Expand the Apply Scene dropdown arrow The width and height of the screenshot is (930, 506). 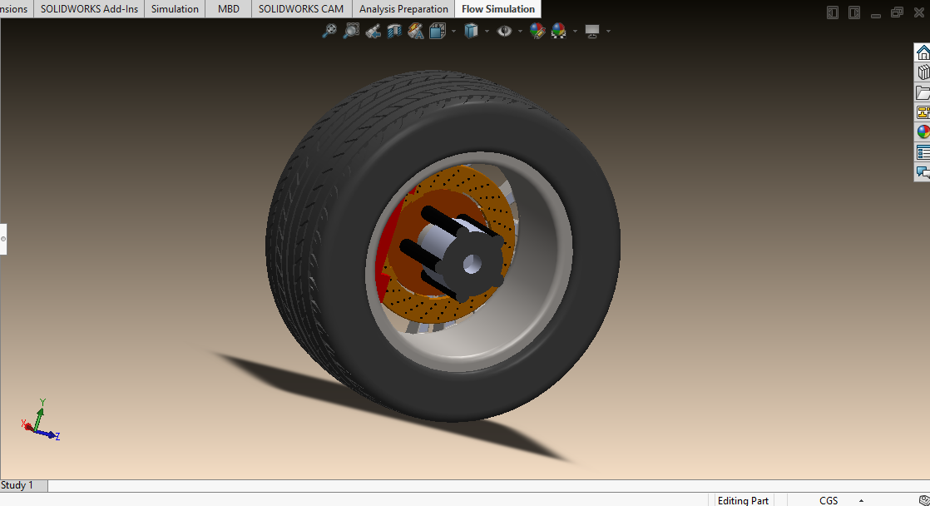pyautogui.click(x=575, y=31)
